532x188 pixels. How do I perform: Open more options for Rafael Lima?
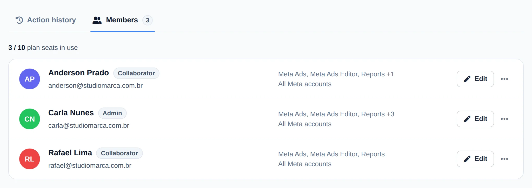click(x=504, y=159)
